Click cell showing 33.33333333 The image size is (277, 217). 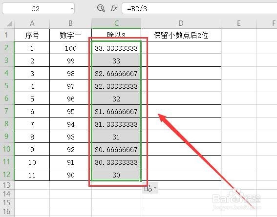[x=116, y=48]
